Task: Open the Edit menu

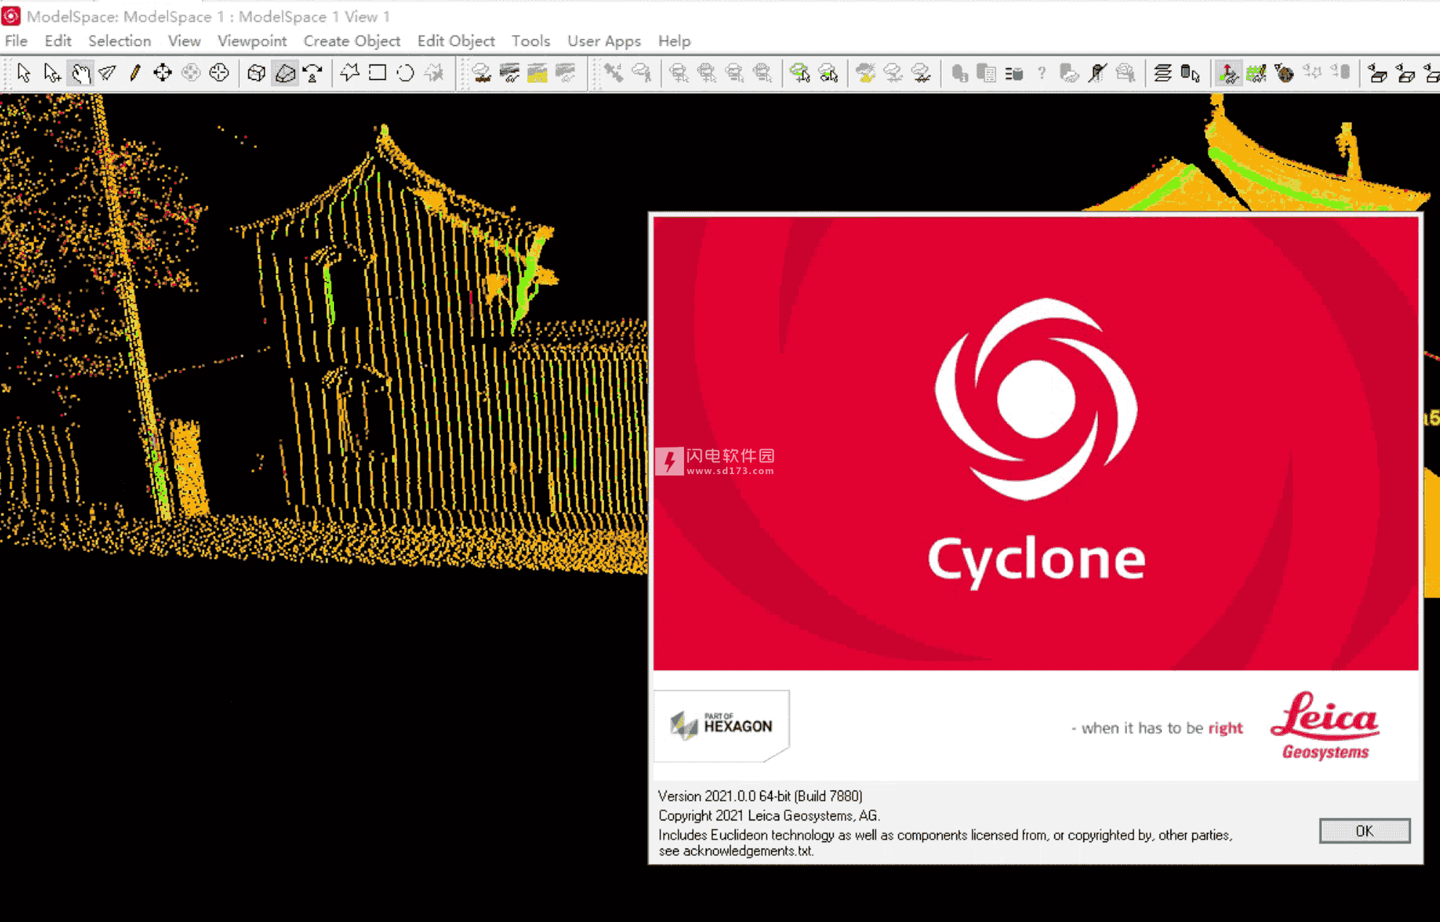Action: tap(58, 41)
